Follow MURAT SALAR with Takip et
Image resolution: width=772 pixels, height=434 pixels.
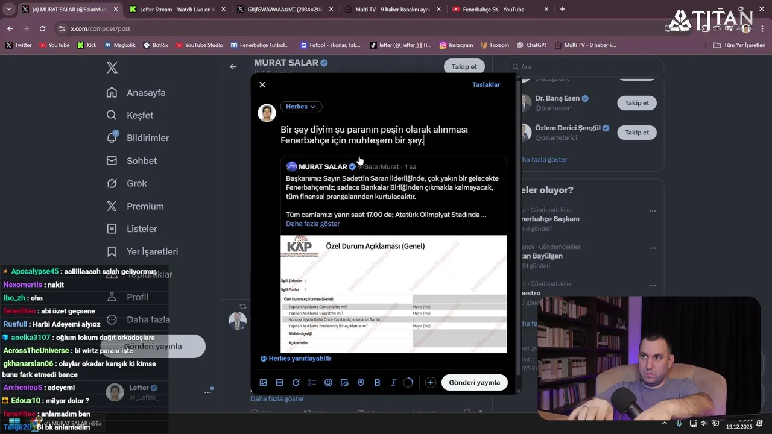pyautogui.click(x=464, y=67)
